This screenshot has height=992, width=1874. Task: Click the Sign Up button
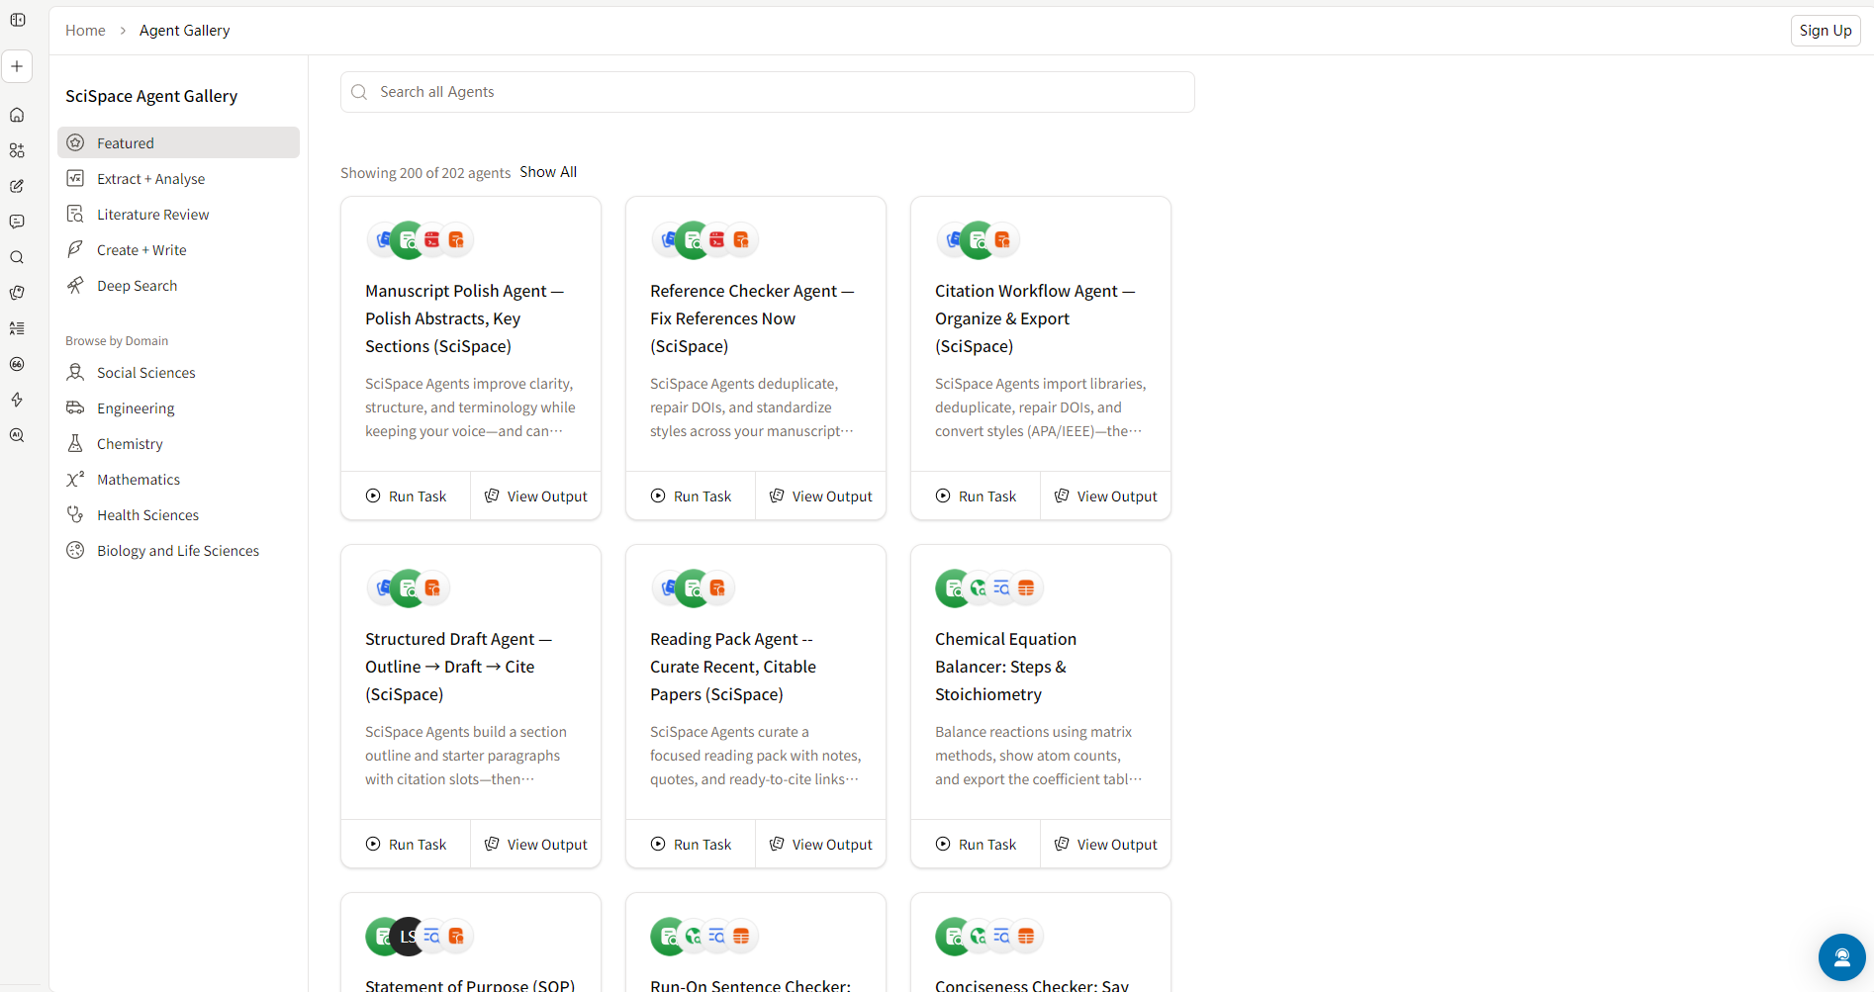[1825, 31]
